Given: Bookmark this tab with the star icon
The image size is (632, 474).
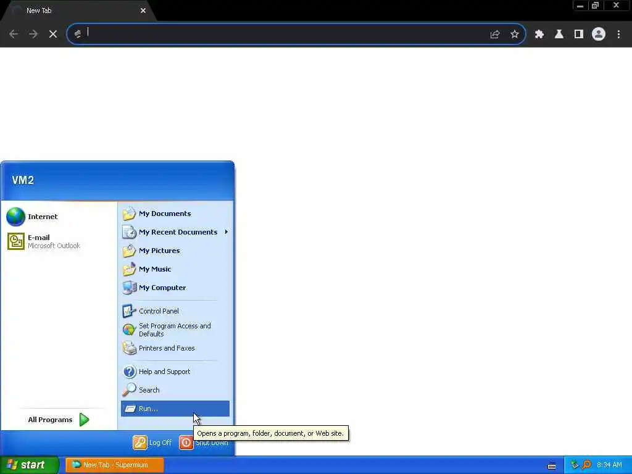Looking at the screenshot, I should (515, 35).
